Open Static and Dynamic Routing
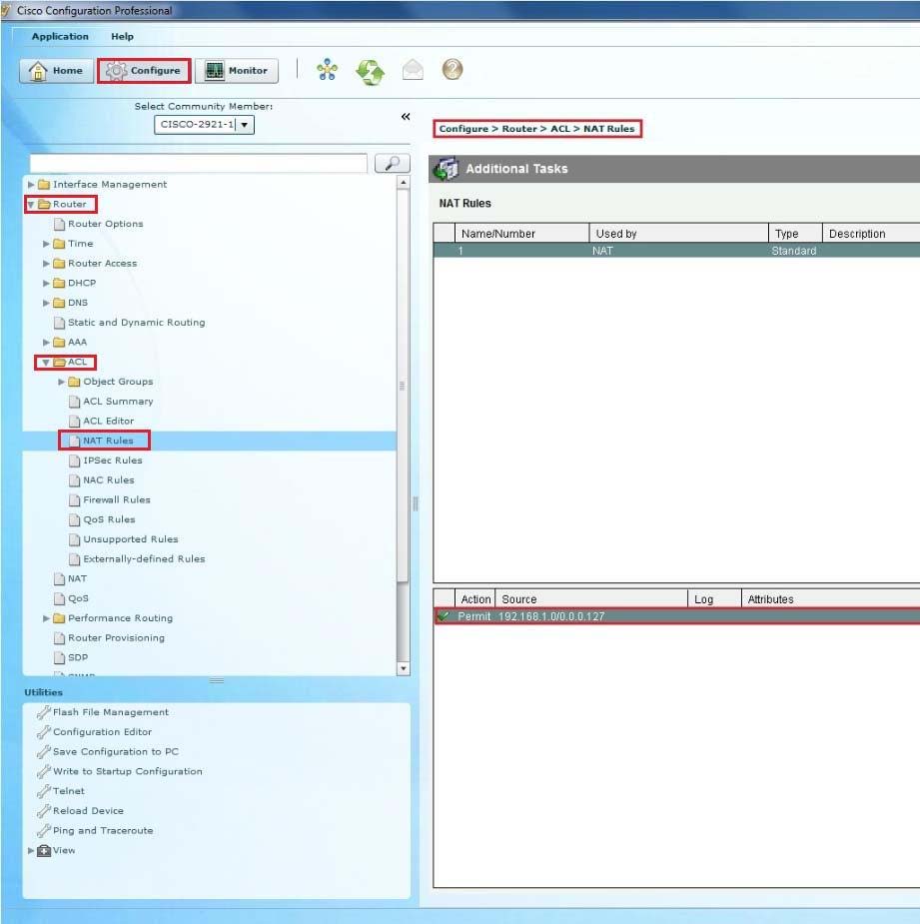Image resolution: width=920 pixels, height=924 pixels. [136, 323]
